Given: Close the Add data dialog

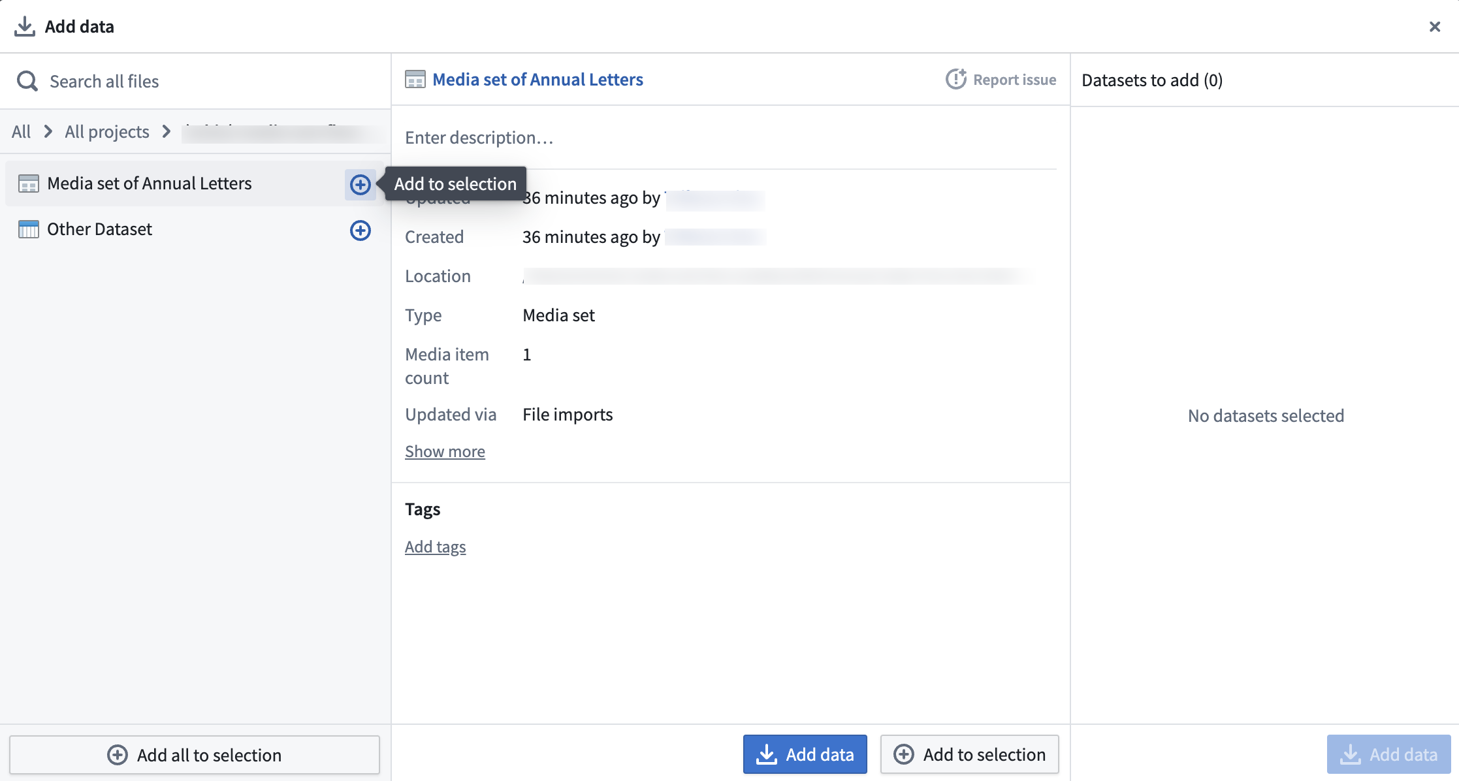Looking at the screenshot, I should point(1435,27).
